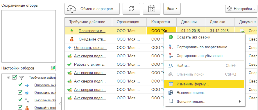This screenshot has width=258, height=110.
Task: Expand the Дополнительно... submenu
Action: click(x=204, y=102)
